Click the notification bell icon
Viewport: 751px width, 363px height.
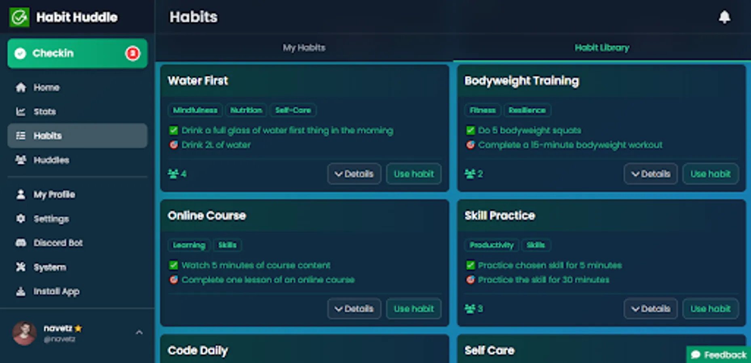725,17
